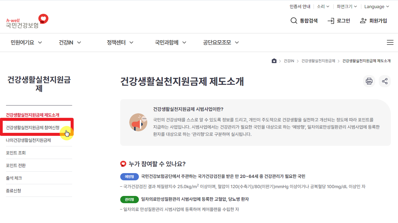The width and height of the screenshot is (398, 223).
Task: Expand the 국민과함께 menu chevron
Action: point(185,42)
